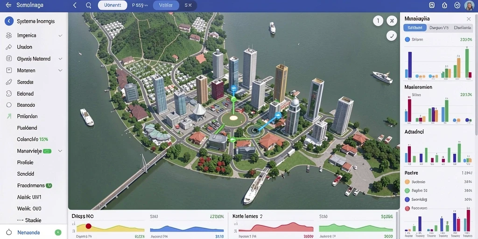Click the red marker on Disps chart
The image size is (478, 239).
88,226
